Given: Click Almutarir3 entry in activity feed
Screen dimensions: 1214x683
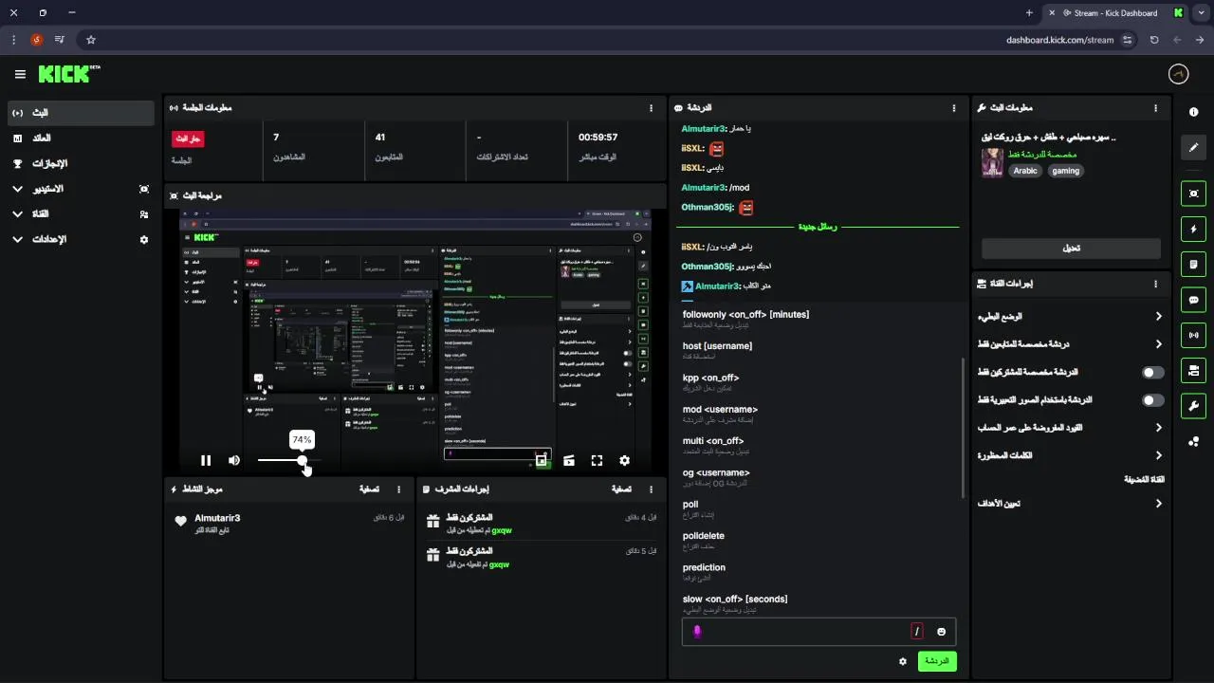Looking at the screenshot, I should [x=288, y=523].
